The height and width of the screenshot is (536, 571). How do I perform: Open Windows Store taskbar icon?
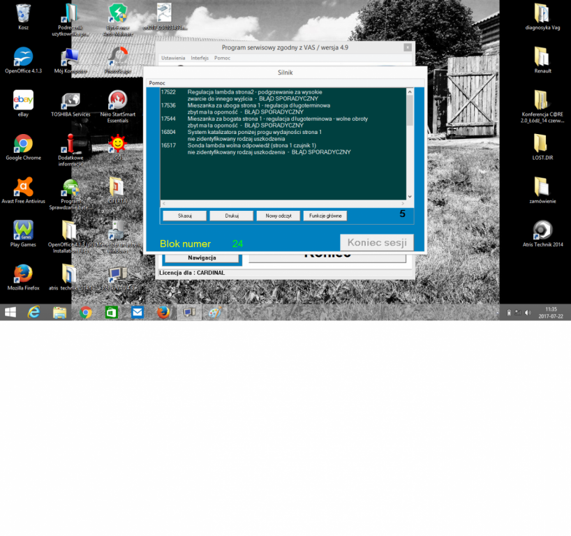[x=112, y=313]
